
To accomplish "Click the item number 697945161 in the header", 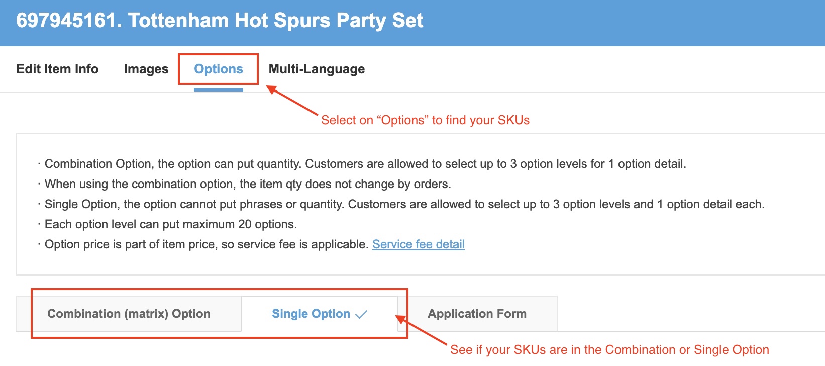I will 66,21.
